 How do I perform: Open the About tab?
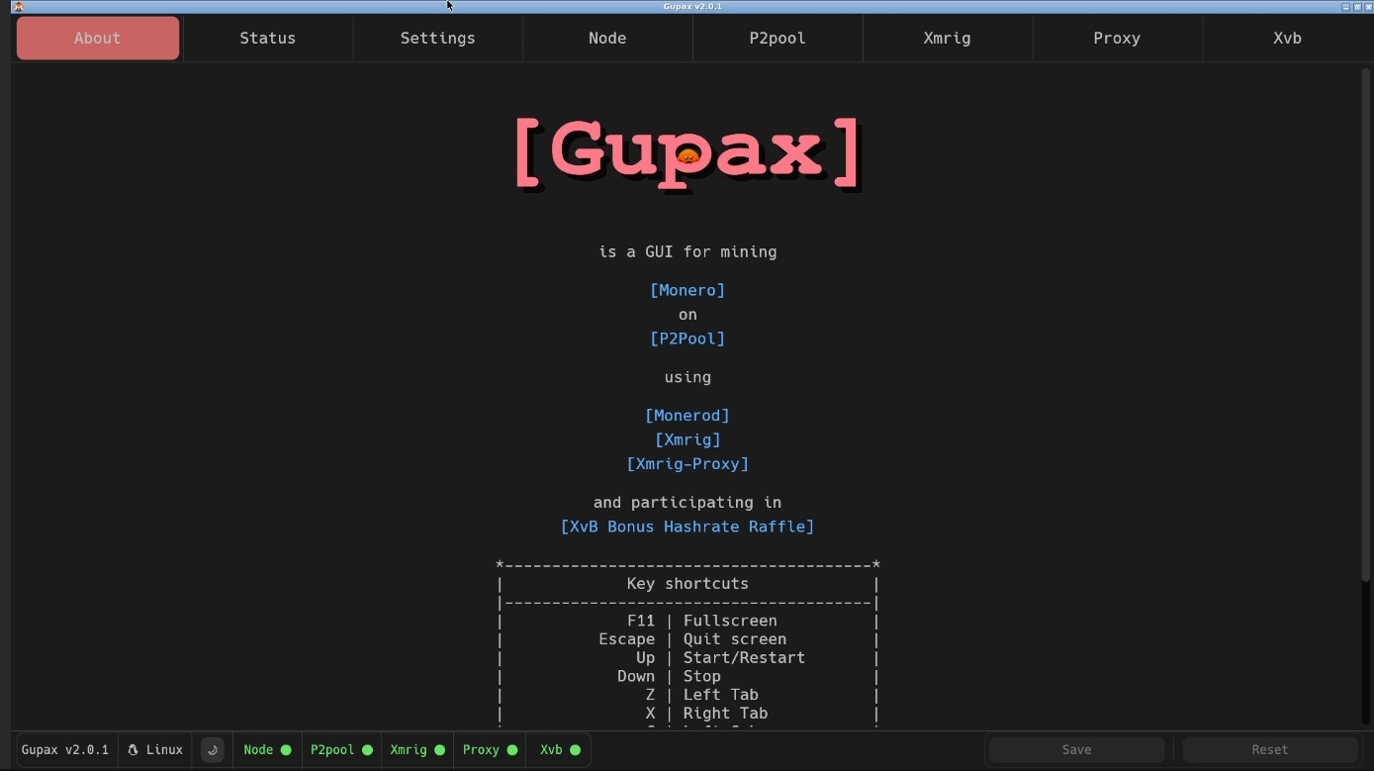click(x=98, y=38)
